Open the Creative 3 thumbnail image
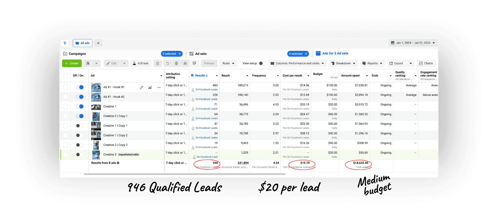This screenshot has height=220, width=498. coord(96,155)
